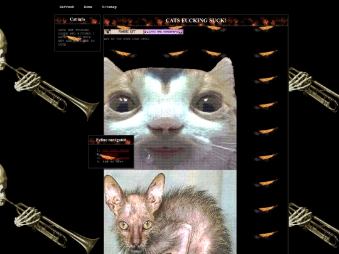Click the Cat info panel heading
339x254 pixels.
(77, 19)
